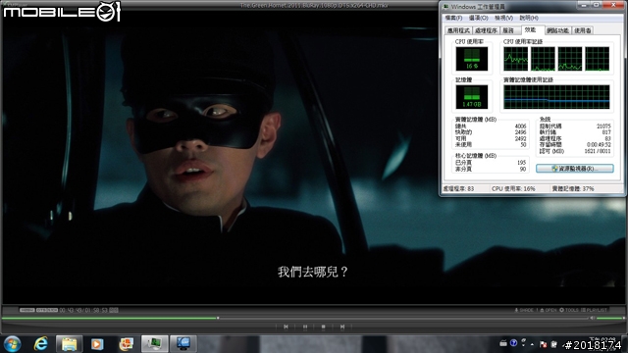Open the paint-style app in taskbar
The image size is (628, 353).
pyautogui.click(x=127, y=344)
